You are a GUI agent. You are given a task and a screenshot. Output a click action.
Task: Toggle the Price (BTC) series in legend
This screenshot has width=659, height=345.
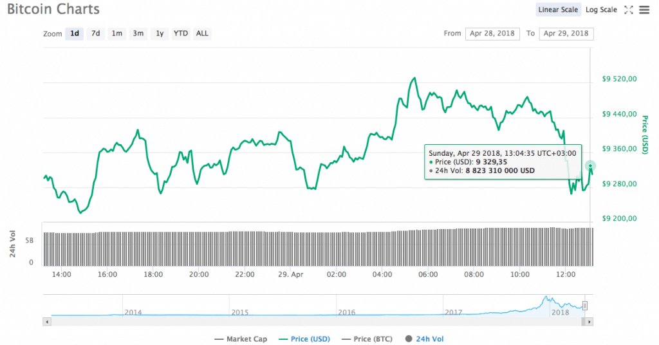coord(367,339)
